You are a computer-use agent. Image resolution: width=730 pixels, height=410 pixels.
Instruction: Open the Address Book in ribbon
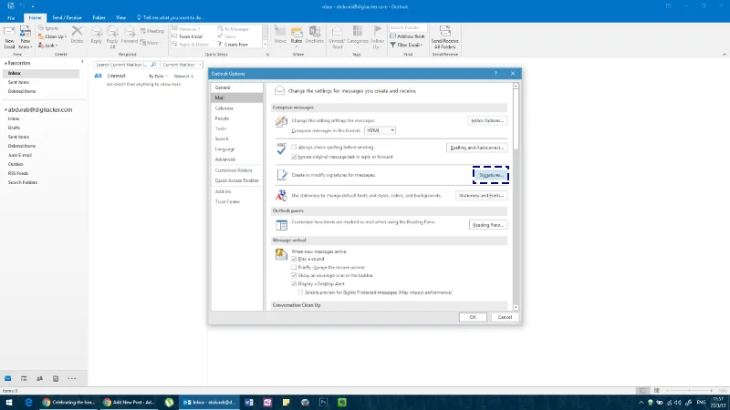coord(407,36)
